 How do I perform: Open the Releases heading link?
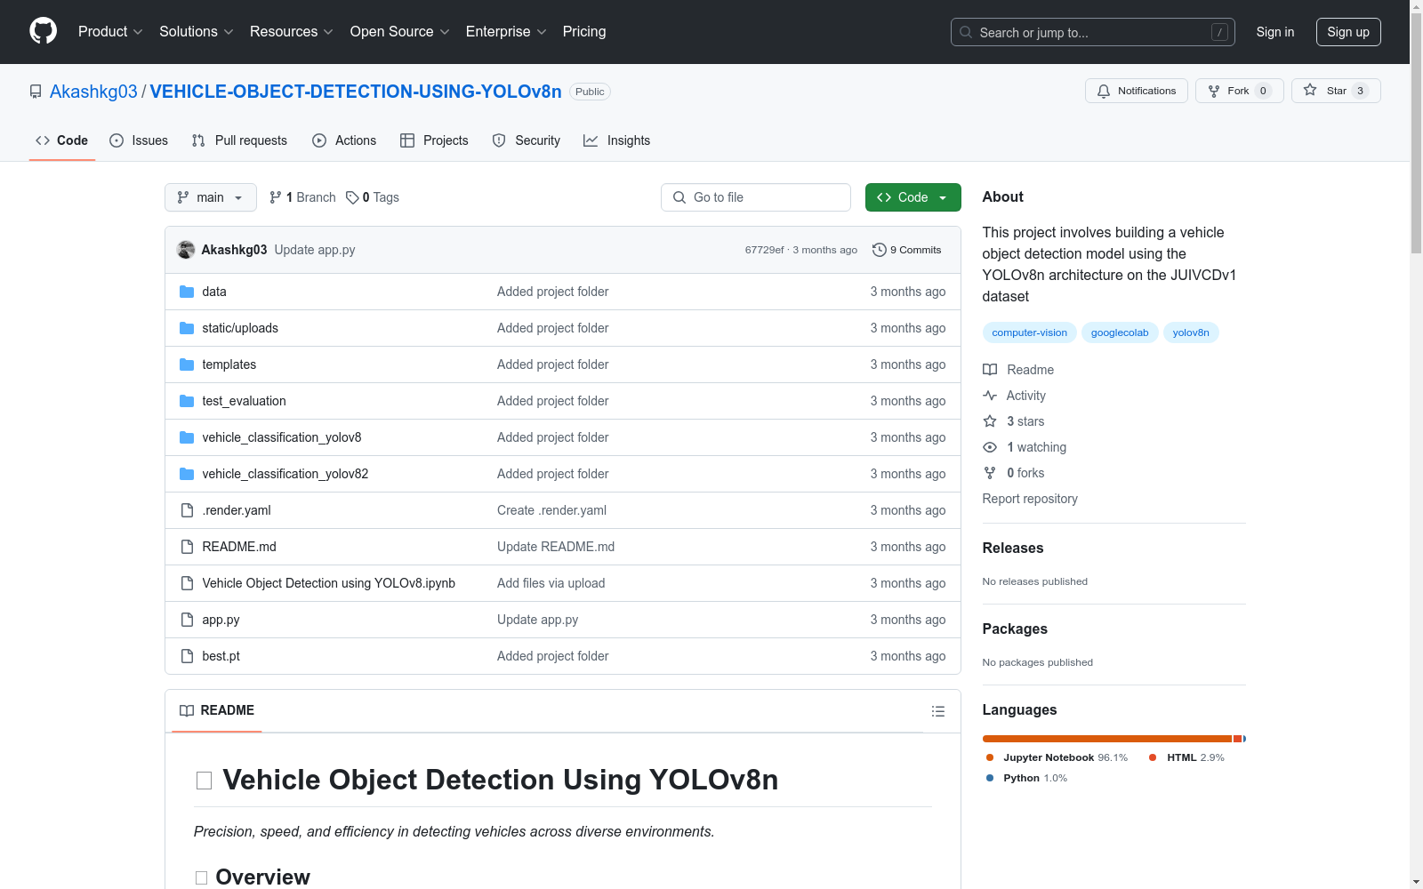pyautogui.click(x=1013, y=548)
